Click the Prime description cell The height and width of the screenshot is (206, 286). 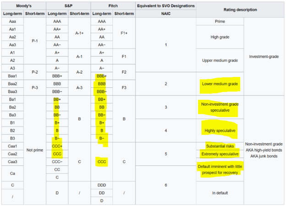coord(220,22)
